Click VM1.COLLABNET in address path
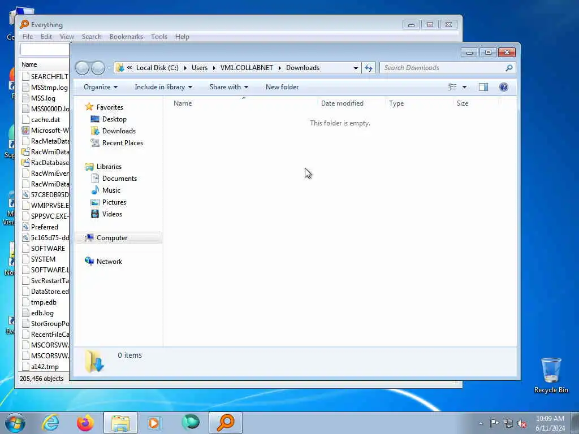 tap(247, 68)
